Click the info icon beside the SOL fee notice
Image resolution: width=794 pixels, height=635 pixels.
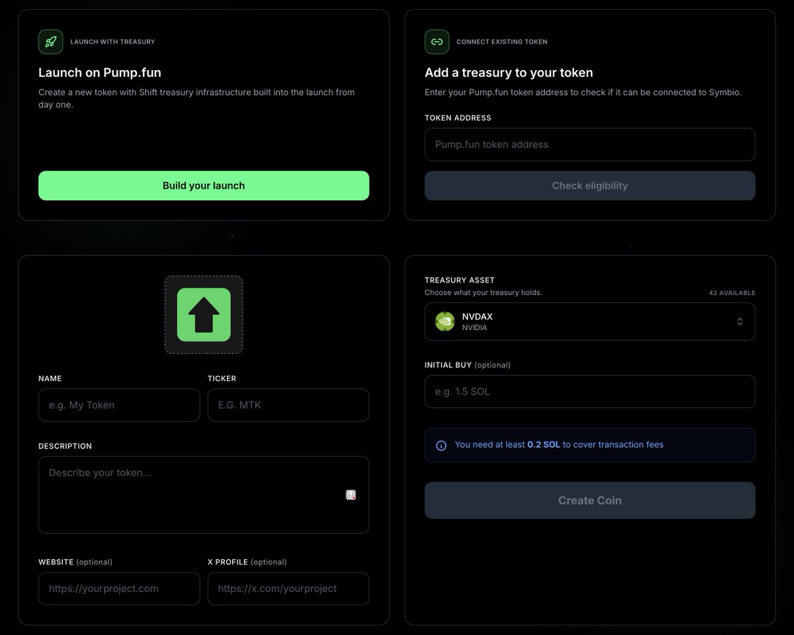pyautogui.click(x=441, y=445)
